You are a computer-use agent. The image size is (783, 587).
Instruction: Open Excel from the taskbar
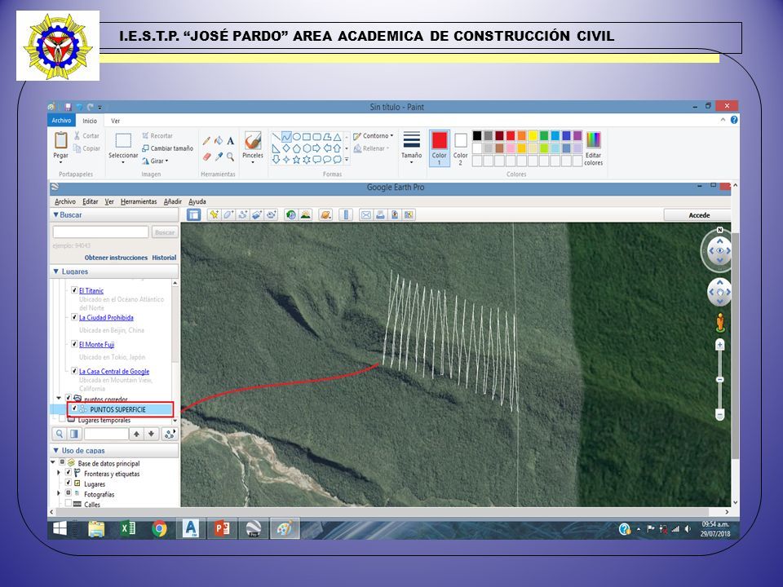128,528
